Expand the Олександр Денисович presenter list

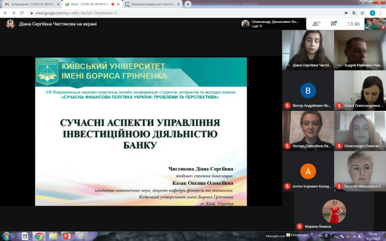pos(271,24)
